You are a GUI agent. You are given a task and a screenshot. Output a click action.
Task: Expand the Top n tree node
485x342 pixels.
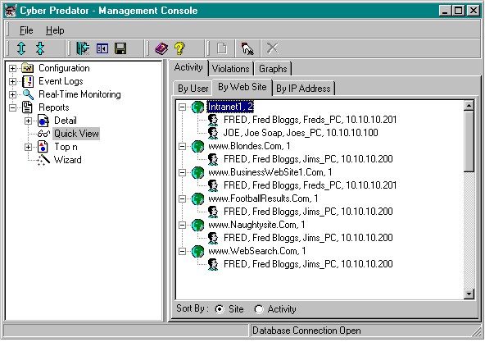pyautogui.click(x=28, y=147)
